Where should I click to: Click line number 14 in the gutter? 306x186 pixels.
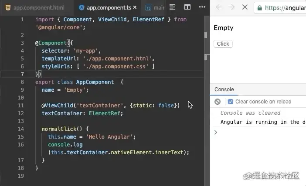(20, 129)
